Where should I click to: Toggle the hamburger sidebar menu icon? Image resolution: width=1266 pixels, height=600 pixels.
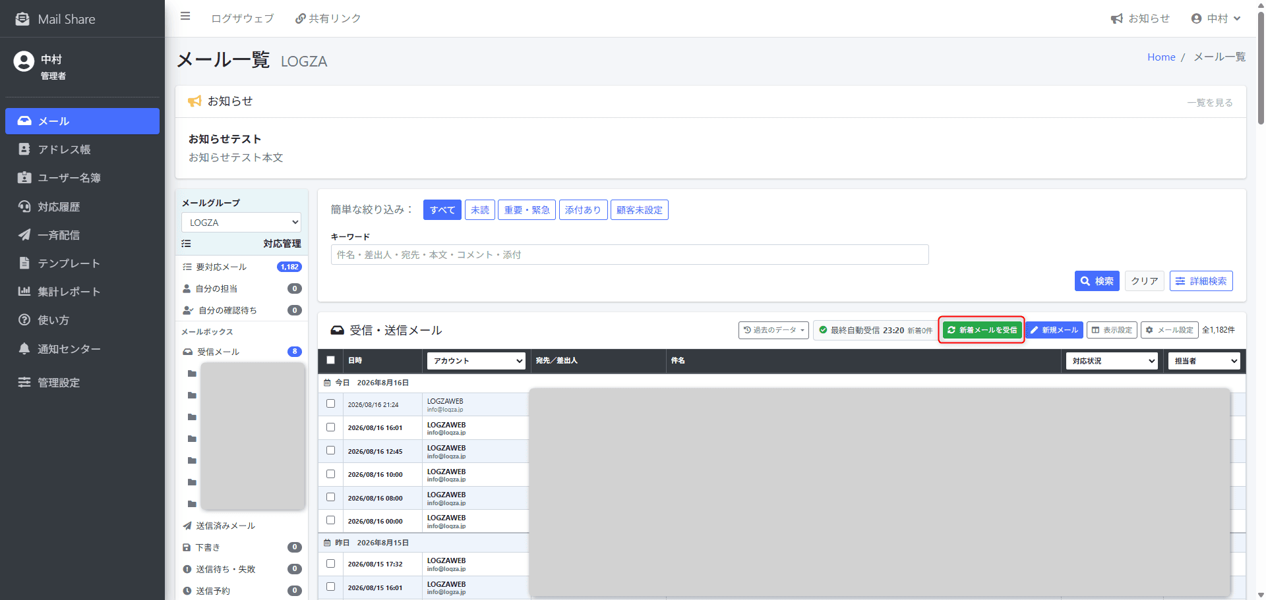tap(185, 16)
